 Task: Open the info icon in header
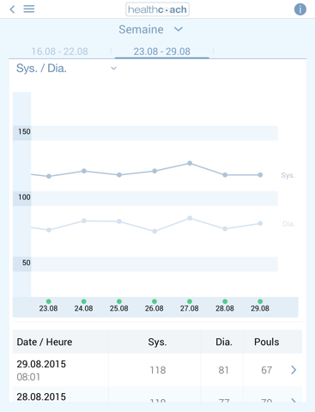pos(300,9)
